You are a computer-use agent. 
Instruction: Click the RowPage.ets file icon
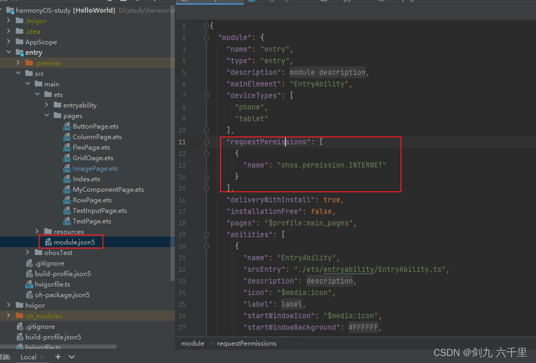67,200
